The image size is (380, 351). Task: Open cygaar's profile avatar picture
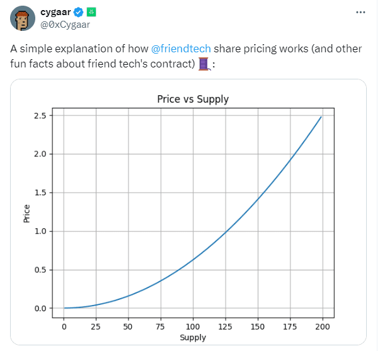tap(21, 18)
